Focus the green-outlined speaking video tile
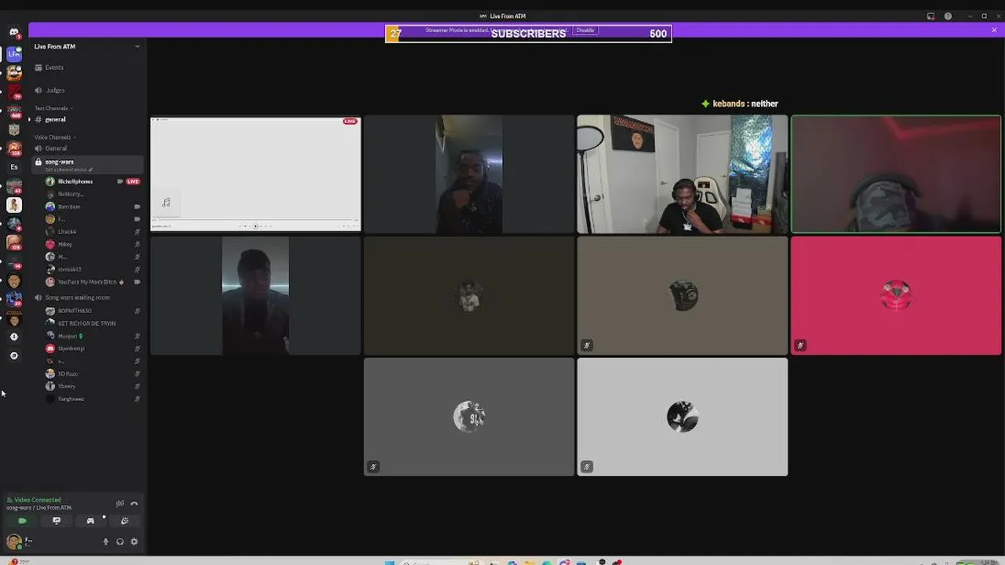 [896, 174]
